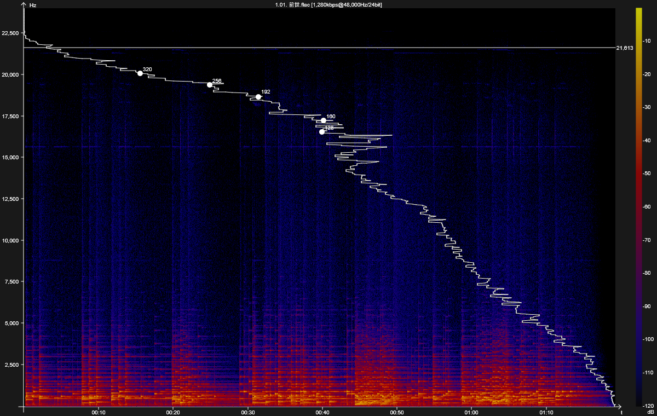The image size is (657, 416).
Task: Click the -40 dB scale label
Action: point(647,140)
